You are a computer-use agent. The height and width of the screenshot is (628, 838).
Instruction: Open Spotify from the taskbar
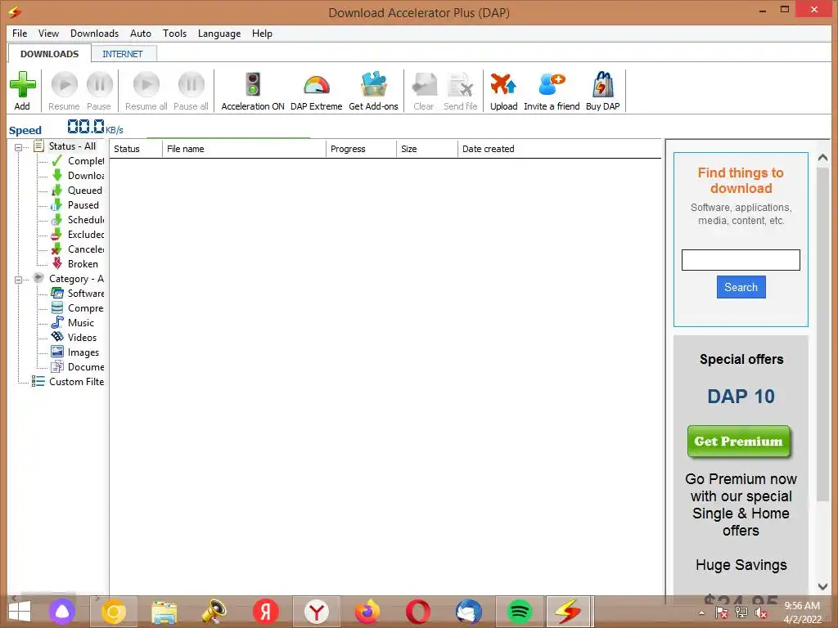pyautogui.click(x=520, y=612)
